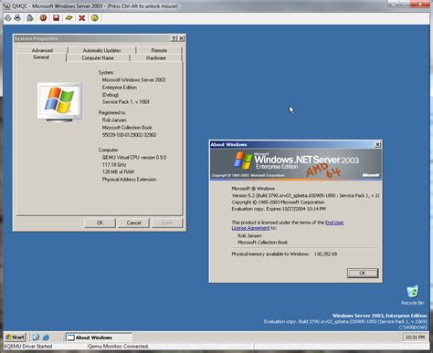433x353 pixels.
Task: Click '128 MB of RAM' text
Action: coord(118,171)
